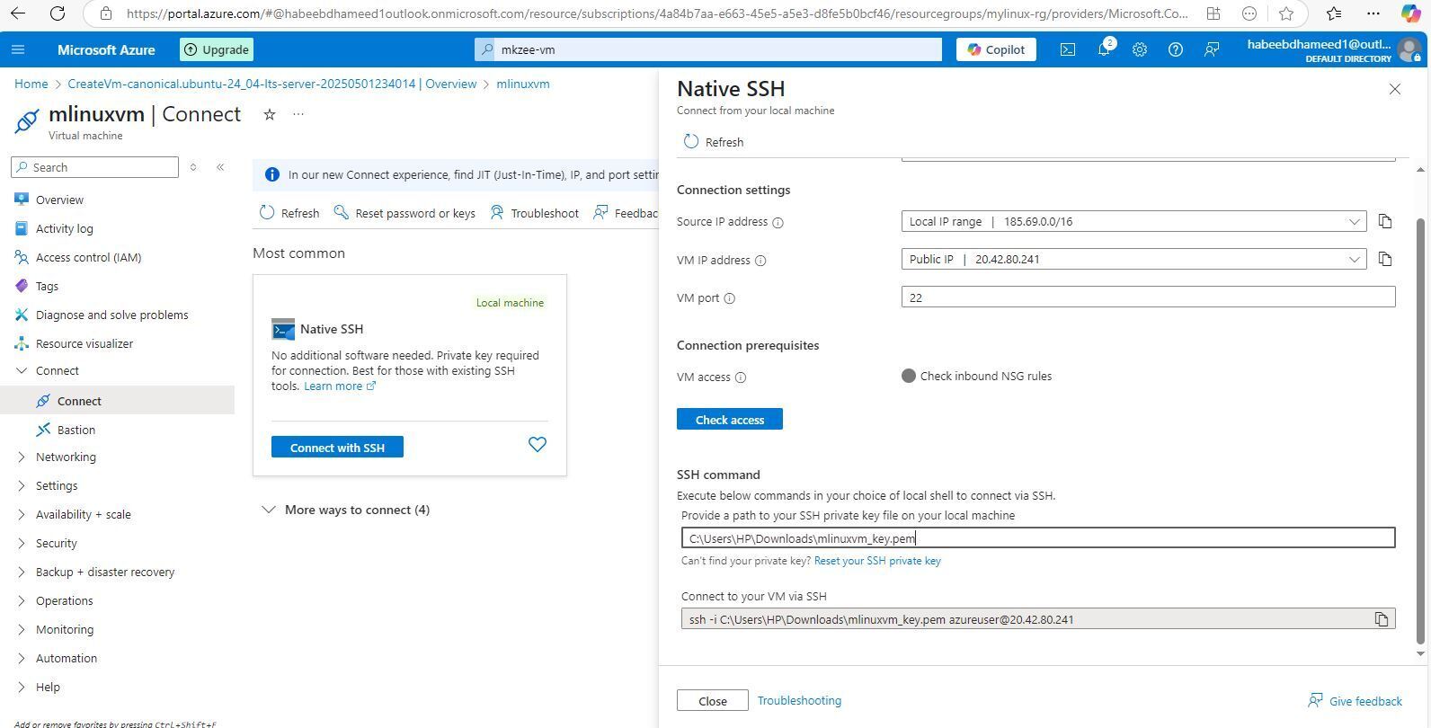The image size is (1431, 728).
Task: Click the Native SSH panel scrollbar
Action: pos(1420,431)
